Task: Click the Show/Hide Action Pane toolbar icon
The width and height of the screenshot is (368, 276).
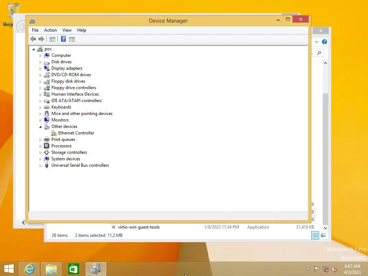Action: [72, 39]
